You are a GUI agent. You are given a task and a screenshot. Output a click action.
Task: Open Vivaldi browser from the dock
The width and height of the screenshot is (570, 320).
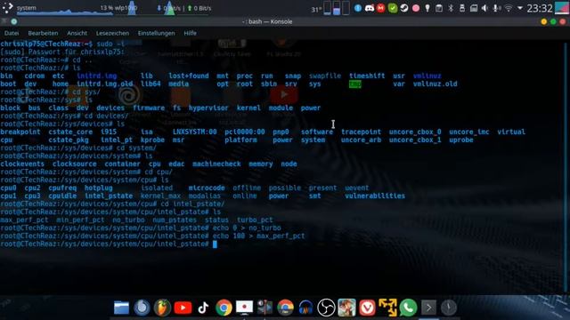point(367,308)
